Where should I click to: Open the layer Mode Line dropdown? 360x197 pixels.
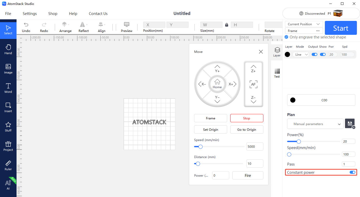[x=301, y=55]
